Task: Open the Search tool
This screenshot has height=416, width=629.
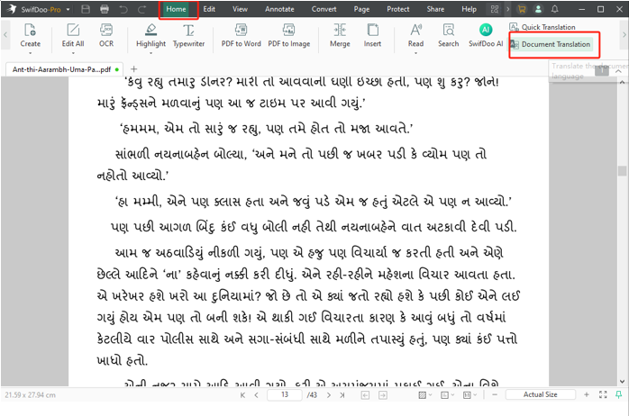Action: pos(448,35)
